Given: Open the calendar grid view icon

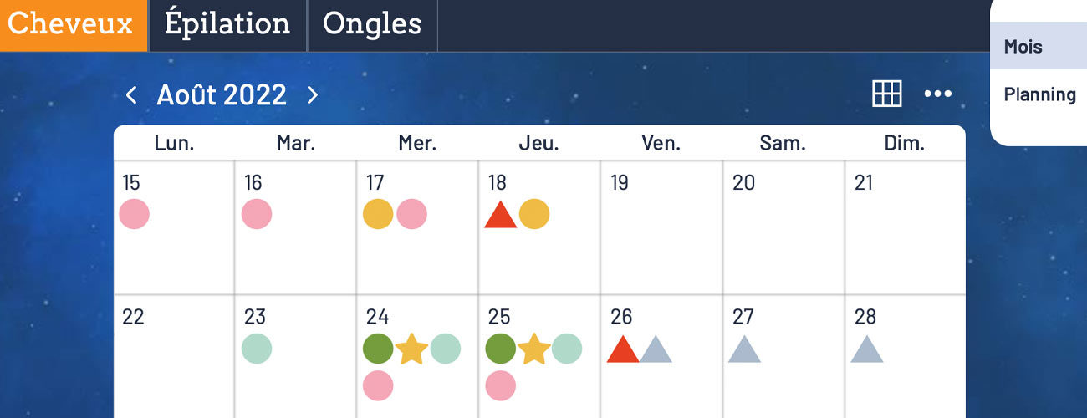Looking at the screenshot, I should point(887,94).
